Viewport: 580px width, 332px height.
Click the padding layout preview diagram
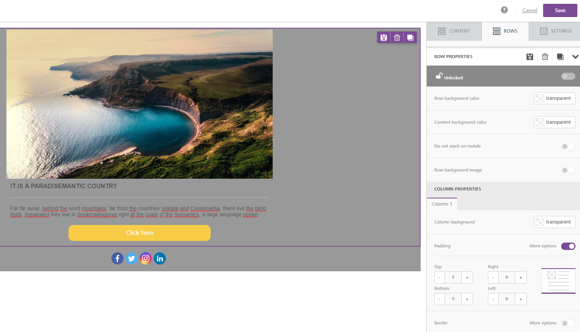tap(558, 281)
